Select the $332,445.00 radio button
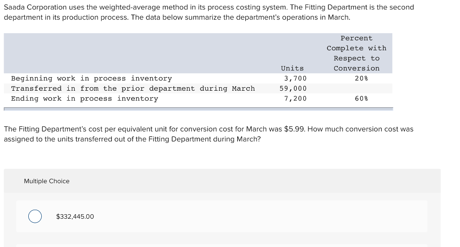 [35, 216]
